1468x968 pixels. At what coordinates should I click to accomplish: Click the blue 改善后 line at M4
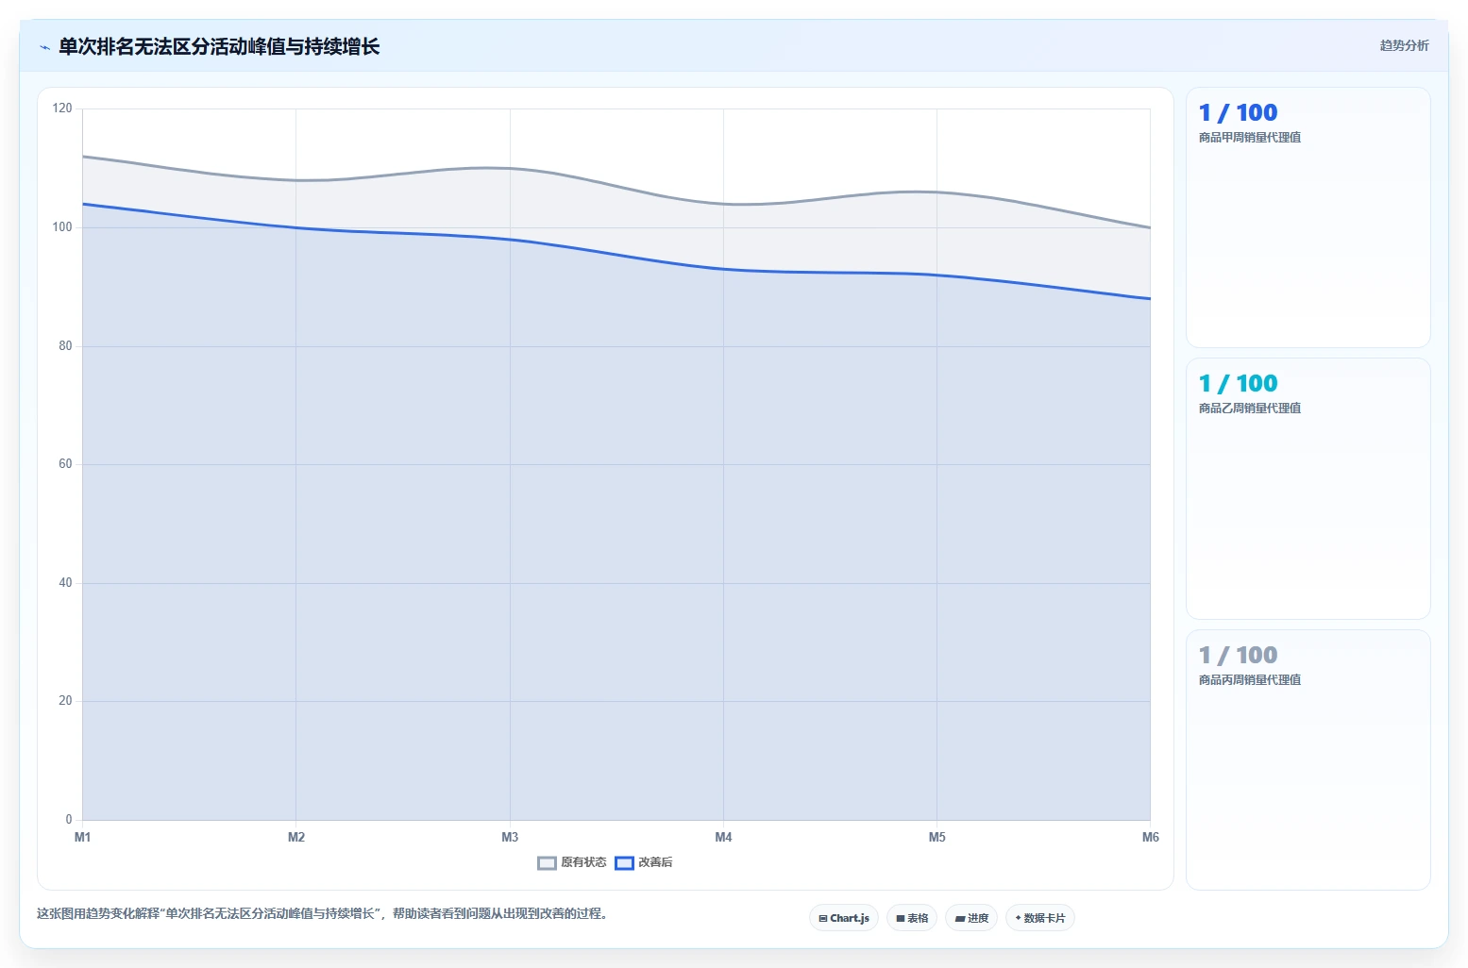[x=723, y=270]
